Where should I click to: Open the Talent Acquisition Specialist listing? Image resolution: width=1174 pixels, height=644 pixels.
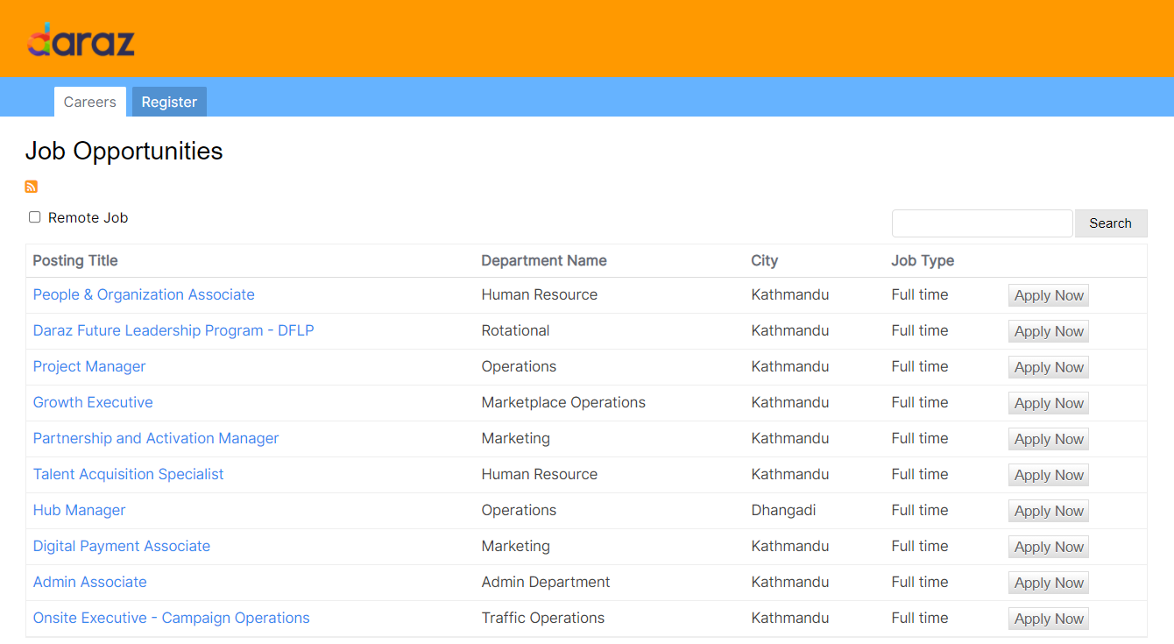click(128, 474)
